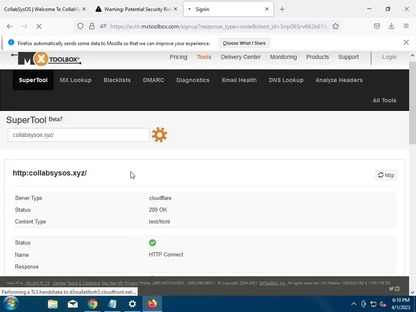This screenshot has width=416, height=312.
Task: Select the SuperTool tab
Action: click(33, 80)
